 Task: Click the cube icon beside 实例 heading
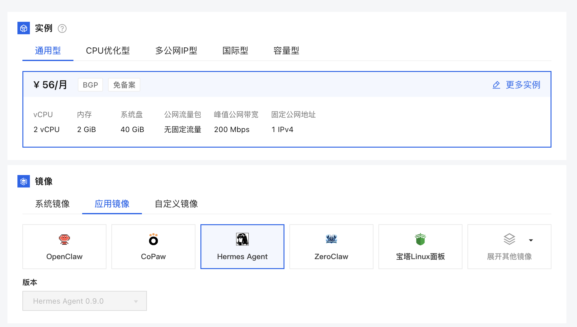click(x=23, y=28)
